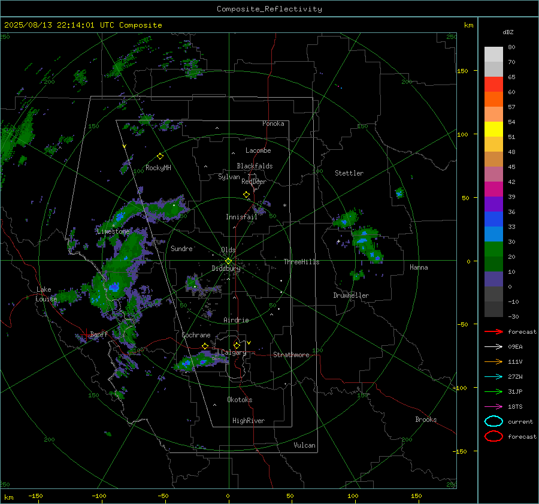Click the light gray swatch between 80 and 70 dBZ
Screen dimensions: 539x504
493,55
